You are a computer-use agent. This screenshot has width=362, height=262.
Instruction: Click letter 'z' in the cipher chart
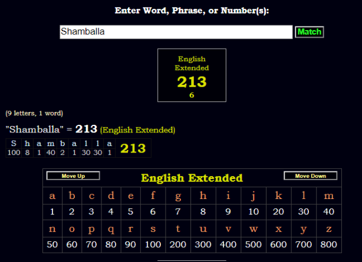328,229
